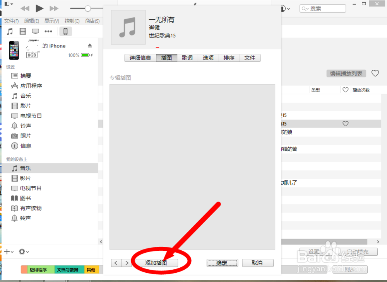Viewport: 387px width, 282px height.
Task: Open the add playlist (+) dropdown
Action: (8, 251)
